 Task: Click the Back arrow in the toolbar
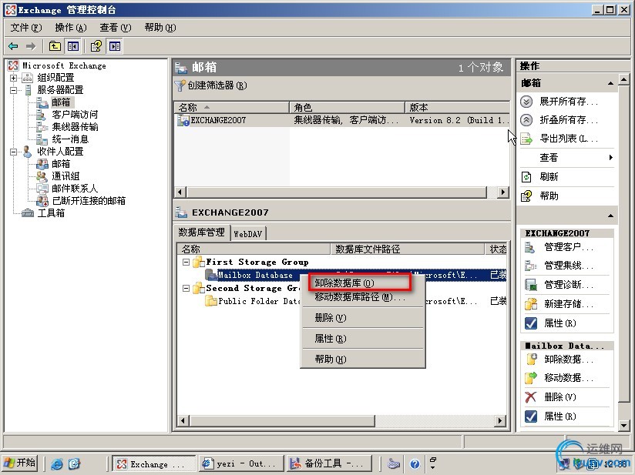click(13, 46)
